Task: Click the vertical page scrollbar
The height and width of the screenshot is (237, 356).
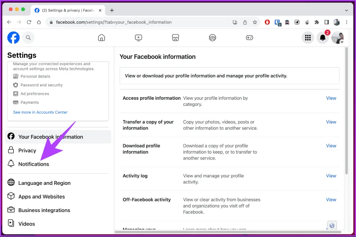Action: click(347, 110)
